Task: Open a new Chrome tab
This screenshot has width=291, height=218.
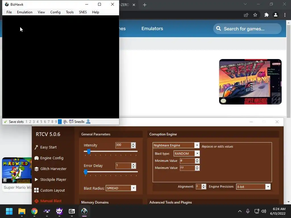Action: pos(145,5)
